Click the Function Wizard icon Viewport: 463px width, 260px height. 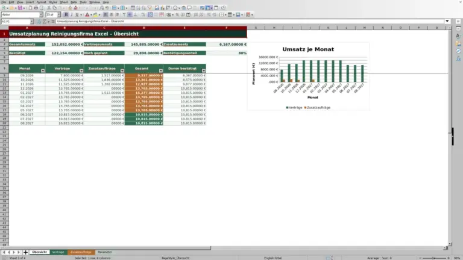click(39, 22)
